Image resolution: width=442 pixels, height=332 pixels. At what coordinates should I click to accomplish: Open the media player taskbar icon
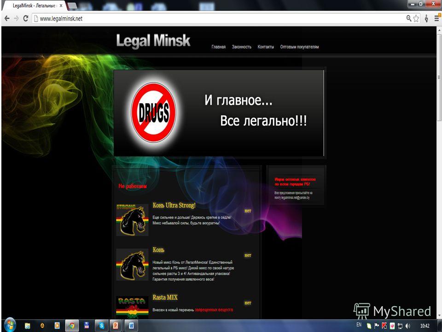(57, 326)
